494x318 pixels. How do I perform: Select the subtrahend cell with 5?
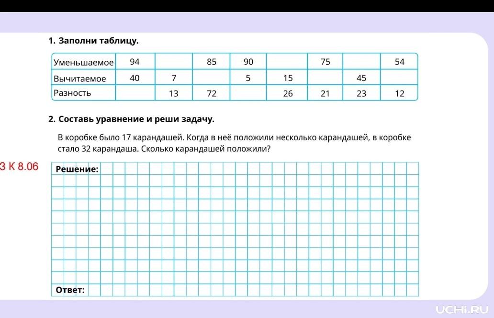[248, 78]
